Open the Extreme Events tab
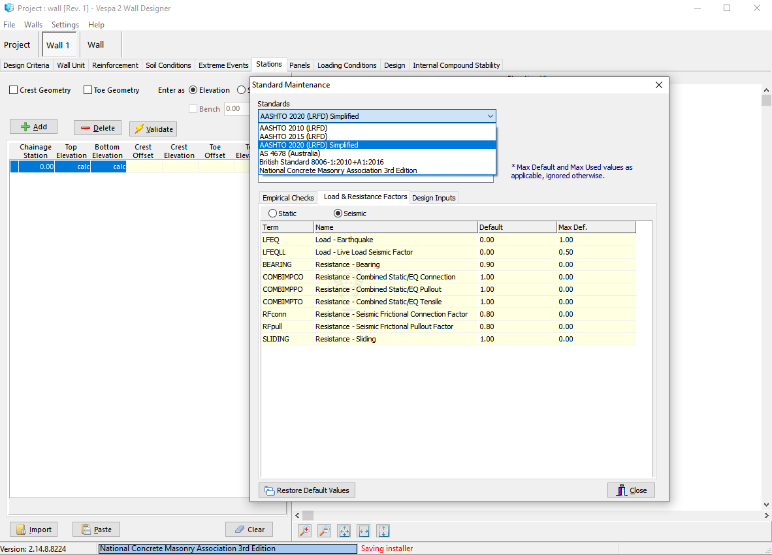This screenshot has width=772, height=555. click(x=223, y=65)
